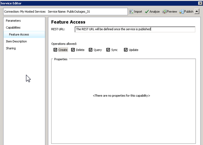This screenshot has height=145, width=203.
Task: Disable the Update operation checkbox
Action: coord(125,50)
